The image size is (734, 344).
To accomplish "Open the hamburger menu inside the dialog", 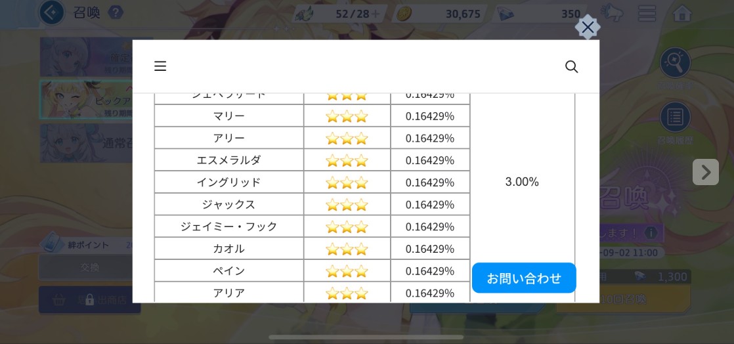I will coord(160,66).
